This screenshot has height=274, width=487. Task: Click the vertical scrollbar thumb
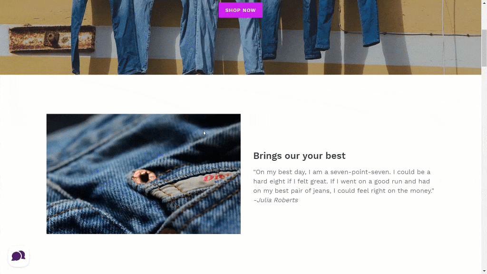[484, 48]
